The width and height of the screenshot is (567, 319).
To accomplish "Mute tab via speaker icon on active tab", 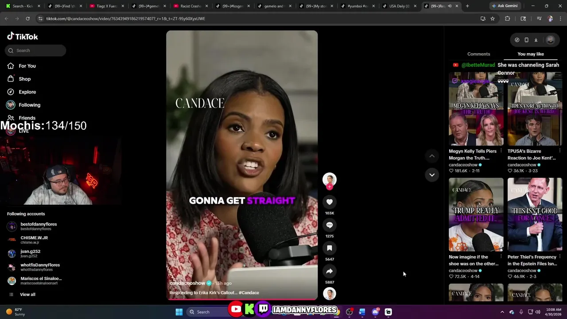I will [450, 6].
